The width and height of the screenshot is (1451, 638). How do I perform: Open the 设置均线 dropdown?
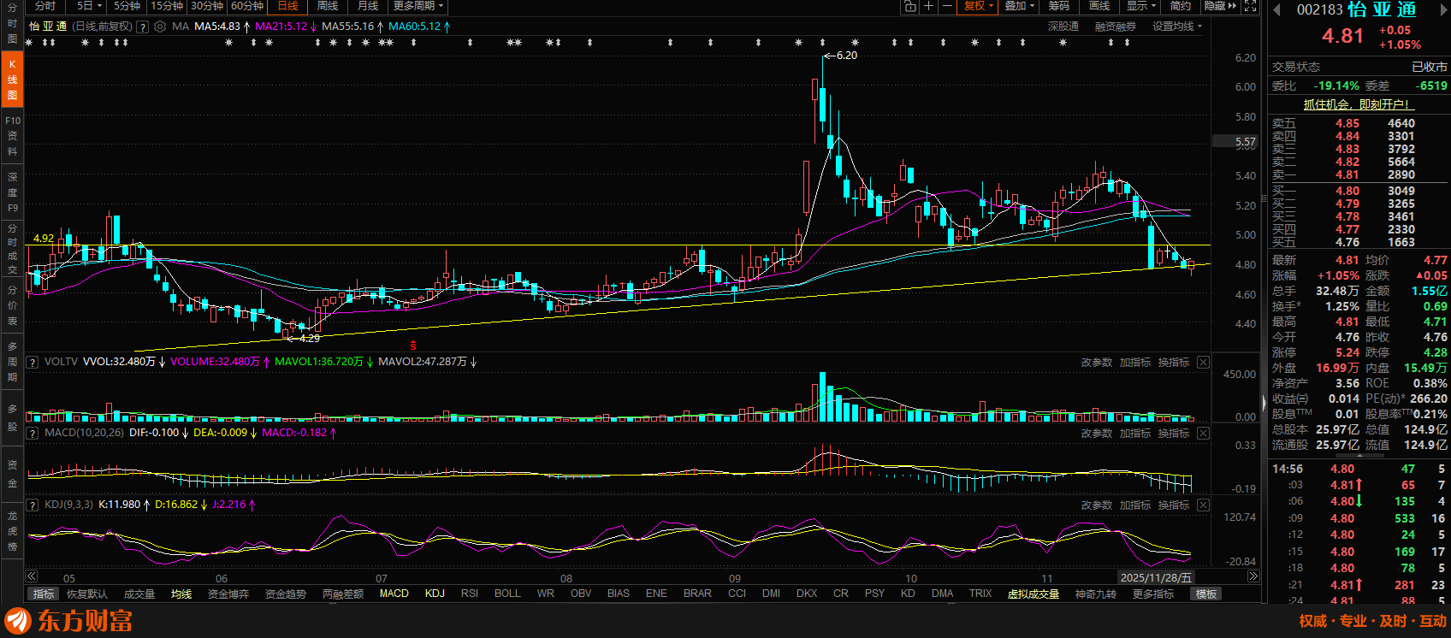(1176, 27)
